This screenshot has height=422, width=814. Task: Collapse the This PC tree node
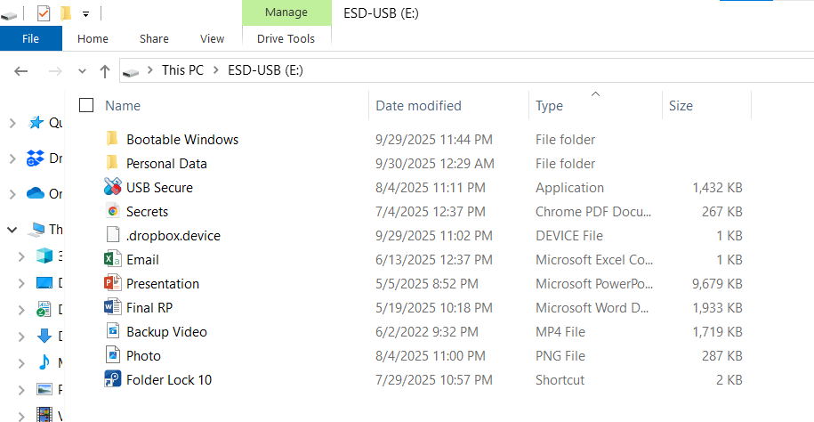[x=12, y=229]
